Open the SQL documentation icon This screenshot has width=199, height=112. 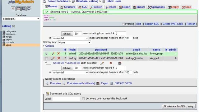[29, 9]
